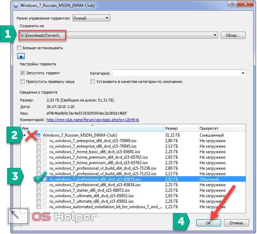Select ru_windows_7_ultimate_x64_dvd_x15-65952.iso file name

pos(91,196)
